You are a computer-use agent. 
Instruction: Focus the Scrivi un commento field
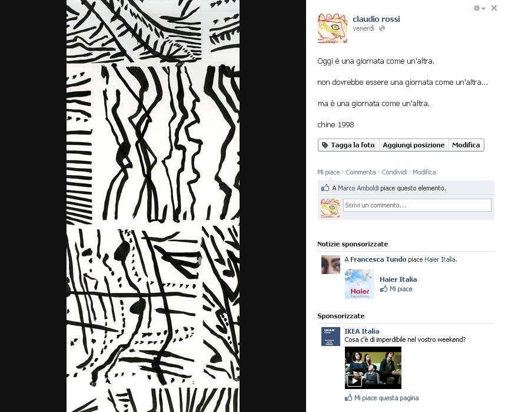417,205
